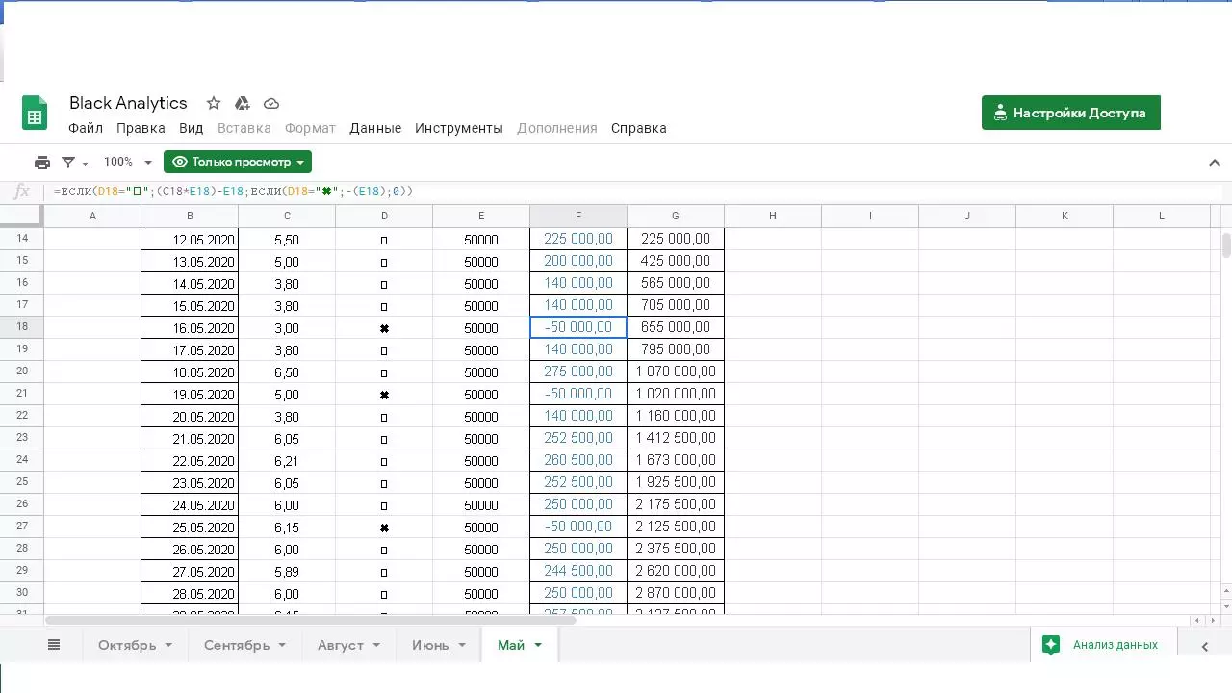Star the Black Analytics document
Image resolution: width=1232 pixels, height=693 pixels.
214,103
